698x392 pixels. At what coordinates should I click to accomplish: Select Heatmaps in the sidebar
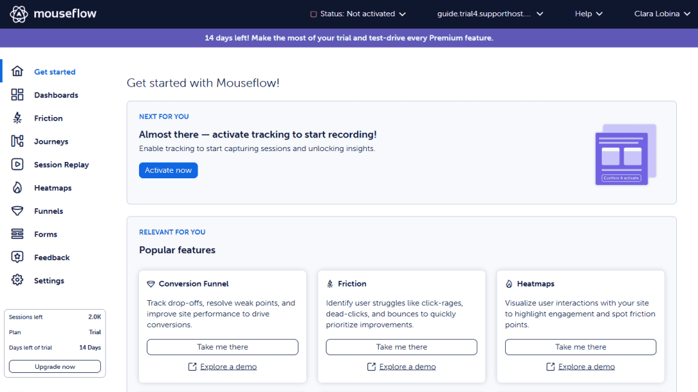click(x=53, y=188)
